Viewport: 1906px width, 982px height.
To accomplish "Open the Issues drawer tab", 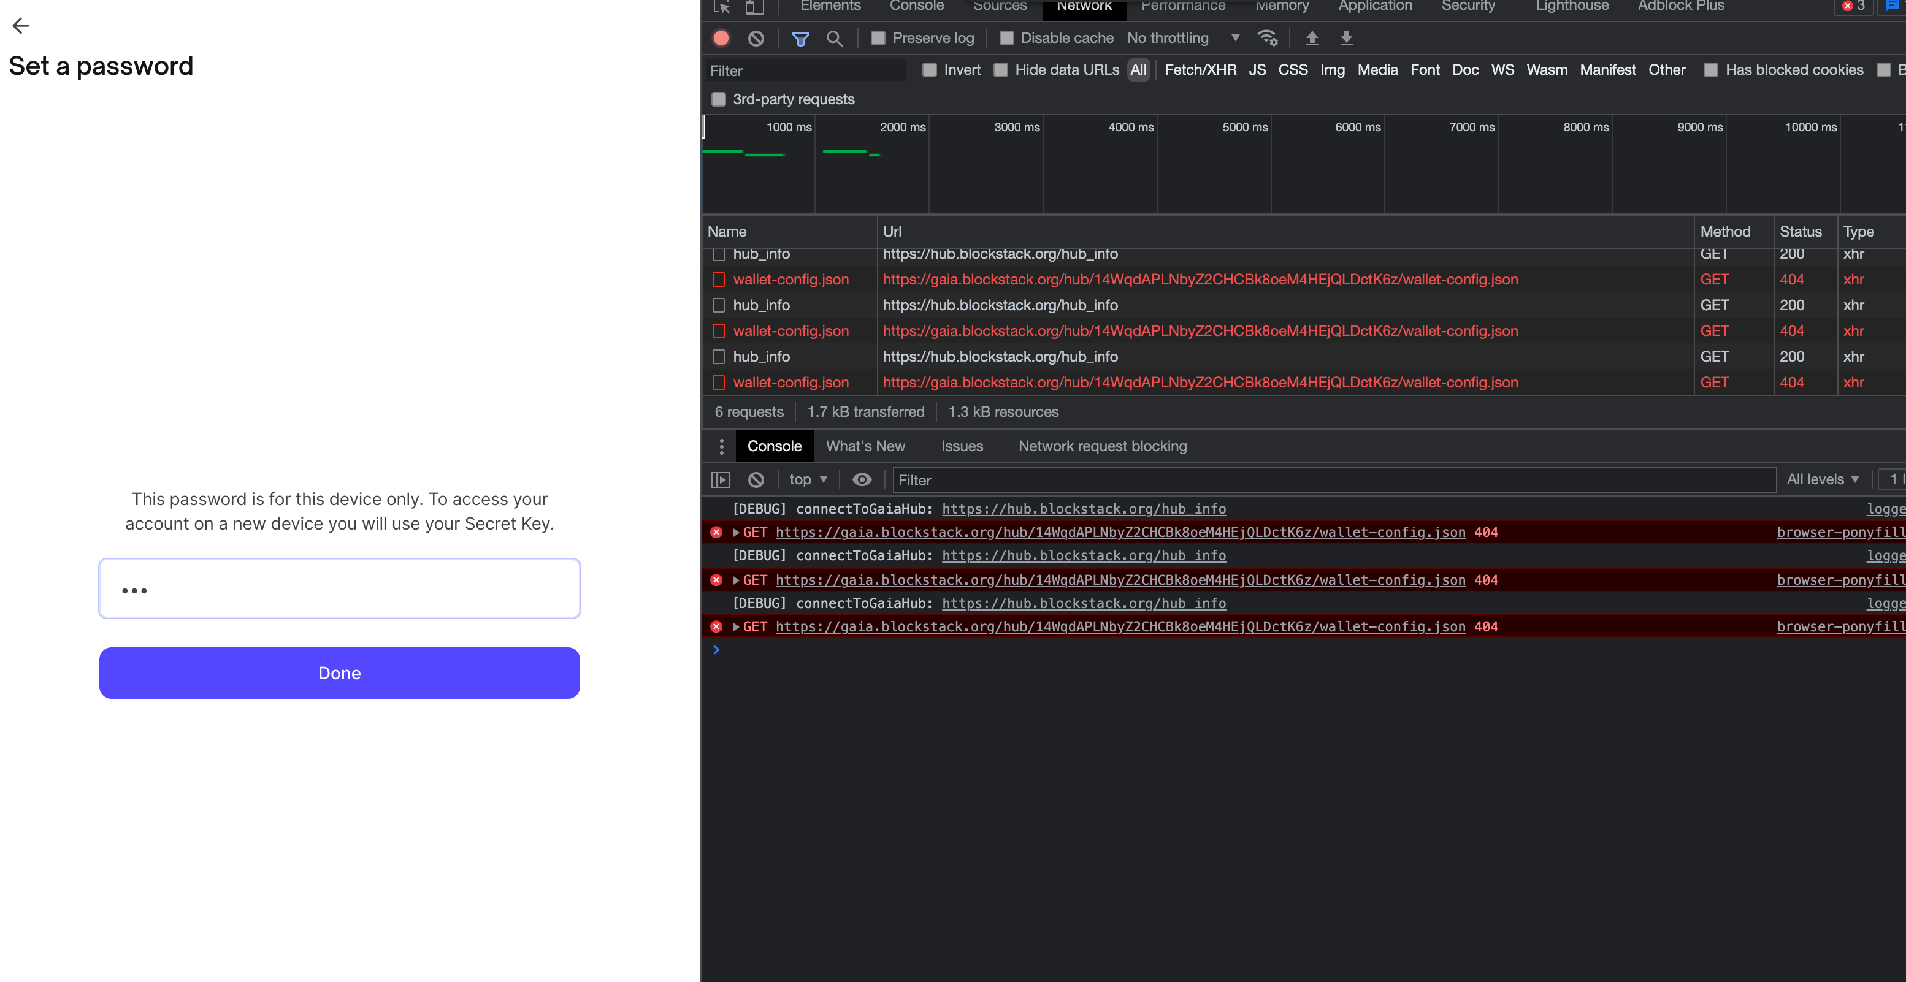I will tap(962, 446).
